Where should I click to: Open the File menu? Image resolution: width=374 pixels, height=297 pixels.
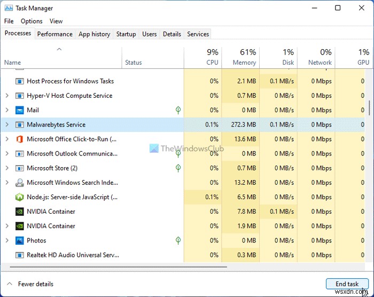coord(9,21)
